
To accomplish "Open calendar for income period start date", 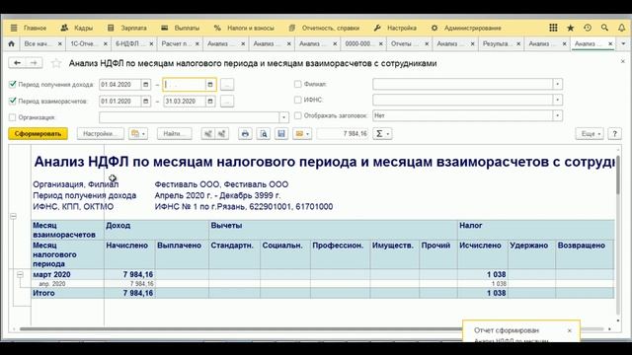I will [146, 85].
